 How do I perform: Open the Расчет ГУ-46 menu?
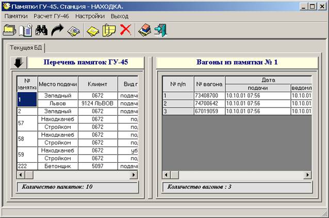51,16
